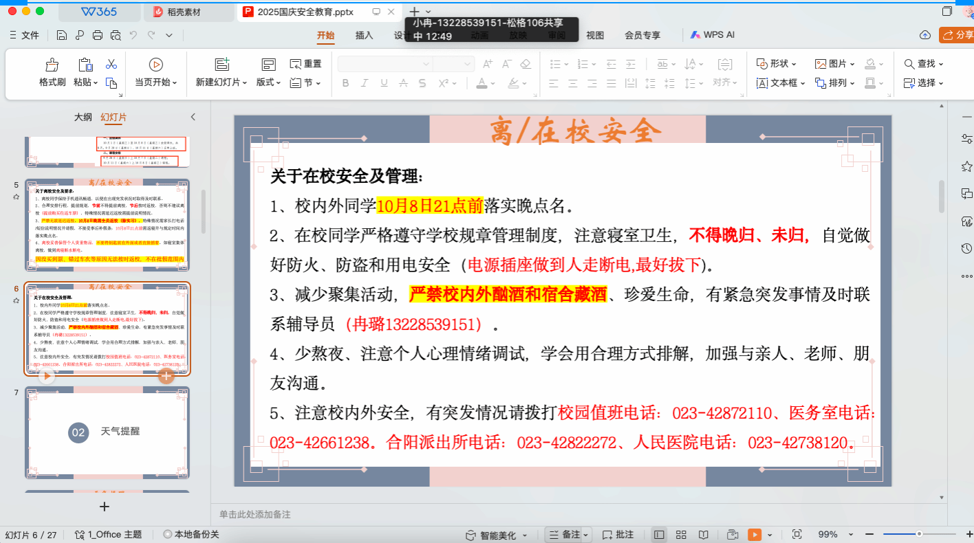Image resolution: width=974 pixels, height=543 pixels.
Task: Toggle the 备注 notes pane button
Action: 567,535
